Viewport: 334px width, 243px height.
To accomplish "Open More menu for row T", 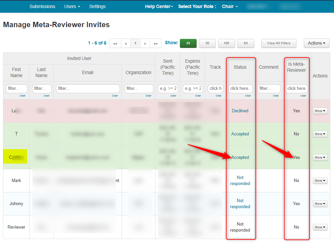I will click(320, 134).
